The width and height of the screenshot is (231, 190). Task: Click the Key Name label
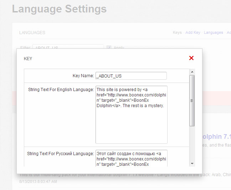83,76
